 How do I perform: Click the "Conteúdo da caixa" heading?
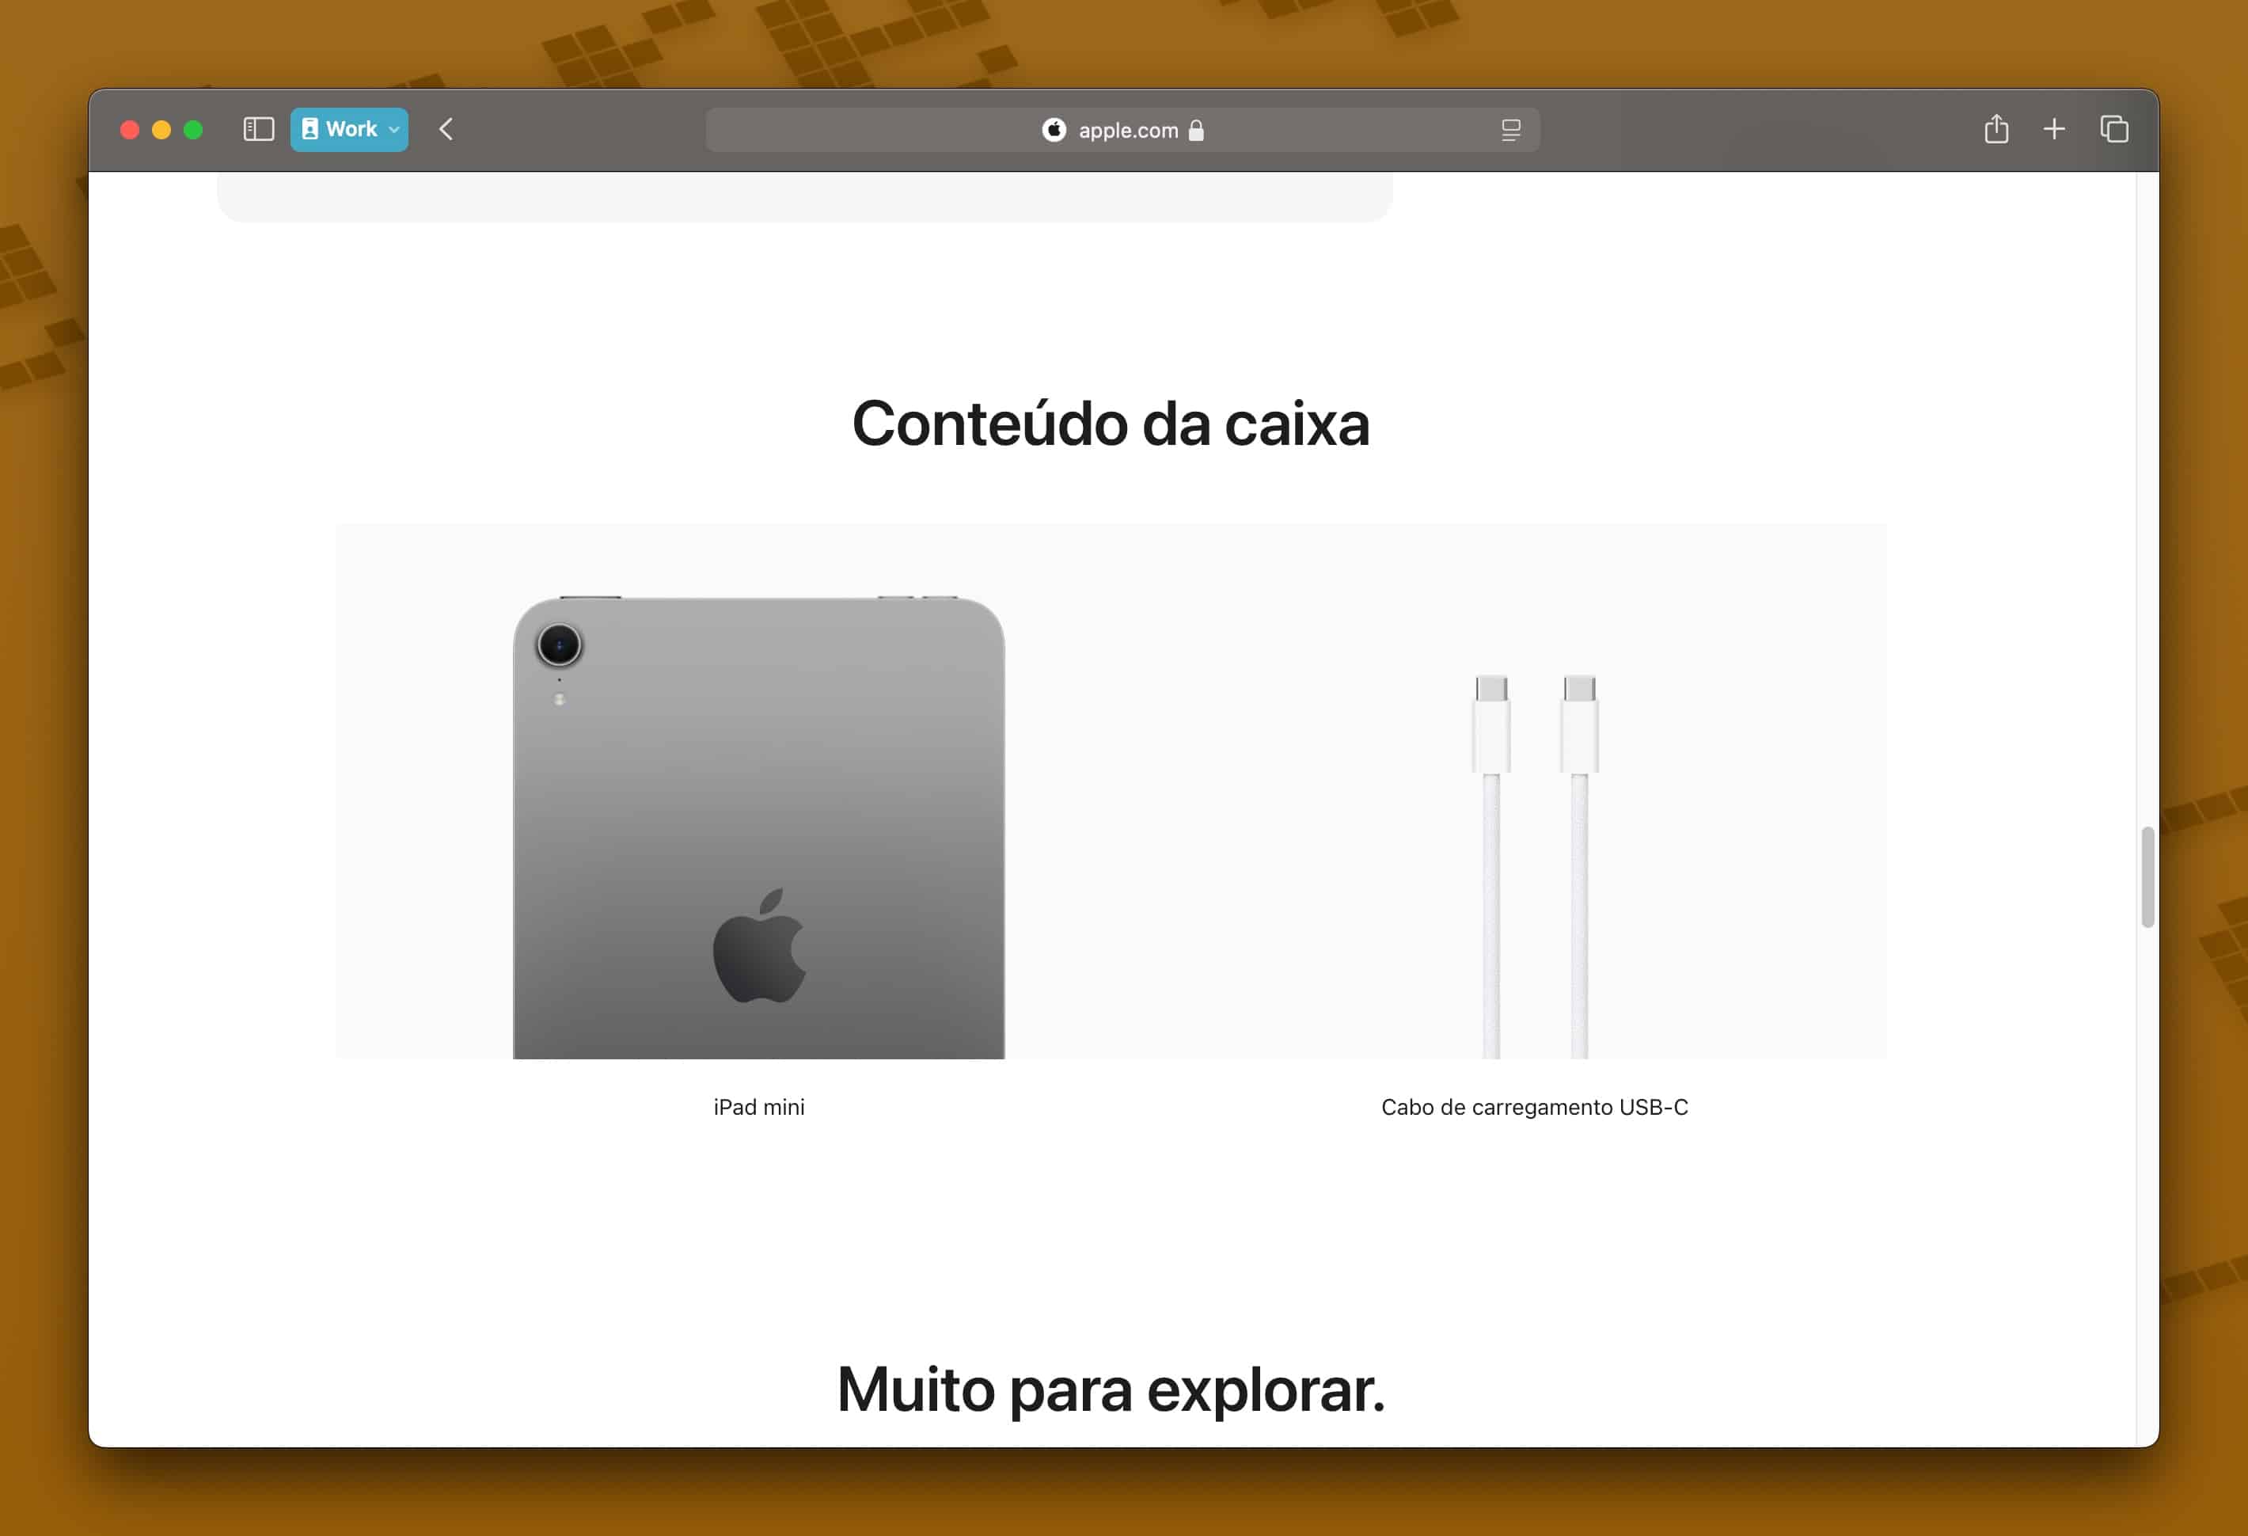click(x=1111, y=424)
